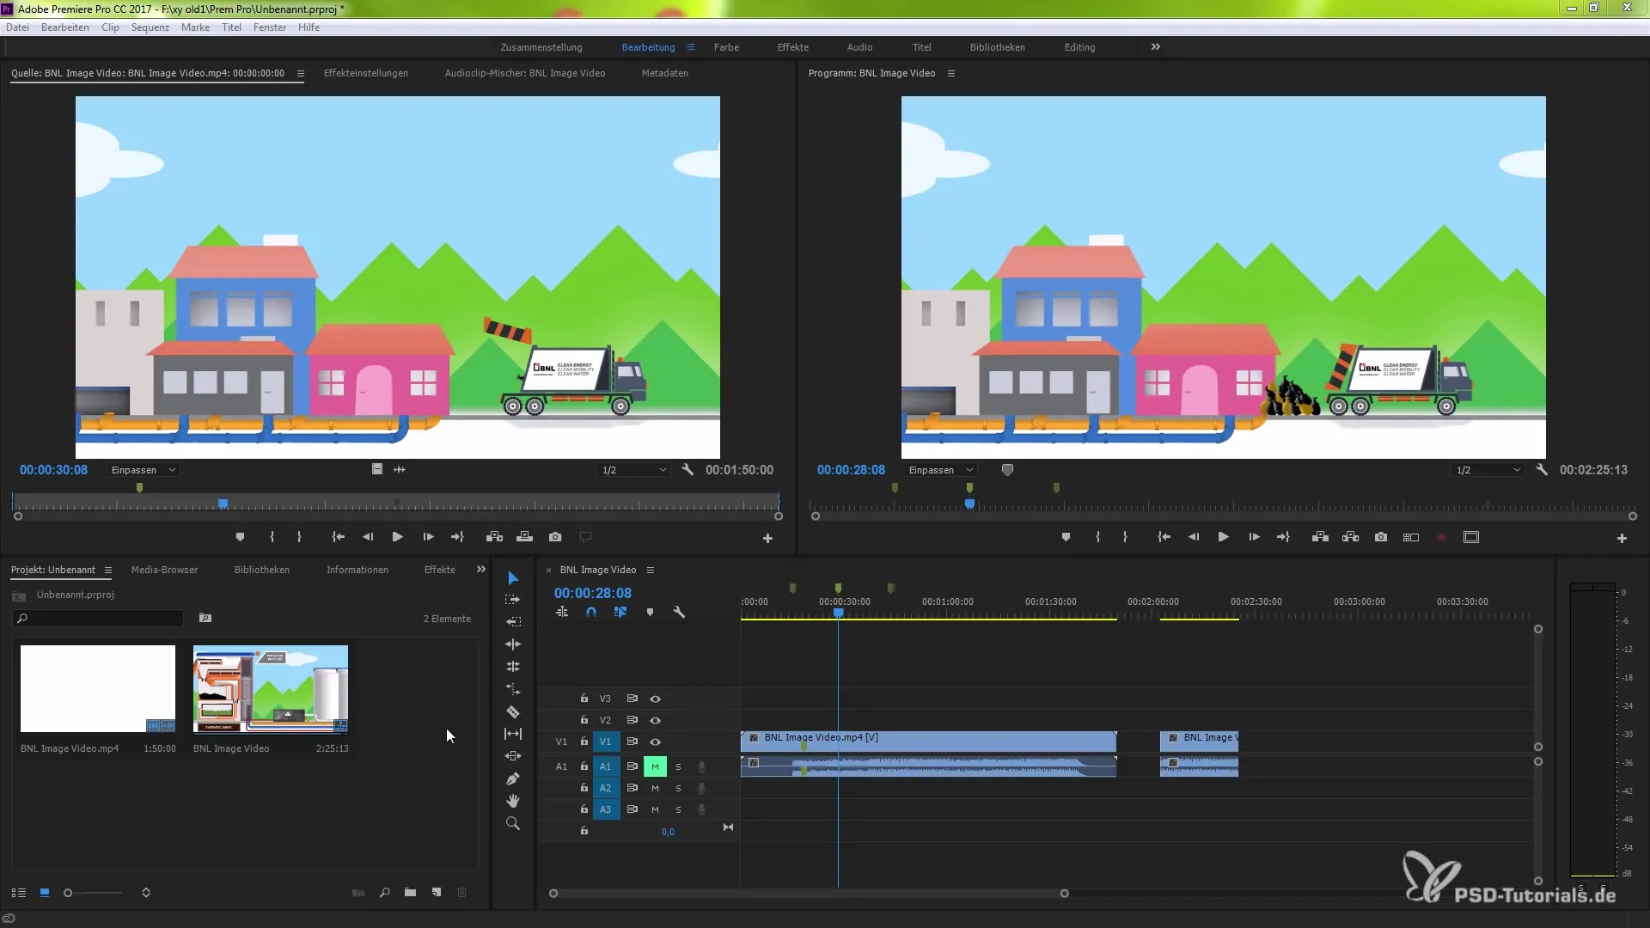Open Program monitor zoom dropdown Einpassen
The width and height of the screenshot is (1650, 928).
(x=941, y=470)
